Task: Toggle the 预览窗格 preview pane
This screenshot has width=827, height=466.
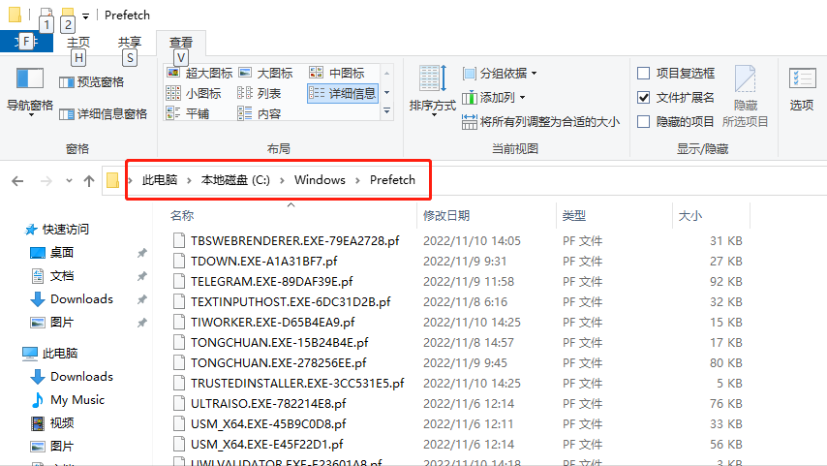Action: (x=92, y=81)
